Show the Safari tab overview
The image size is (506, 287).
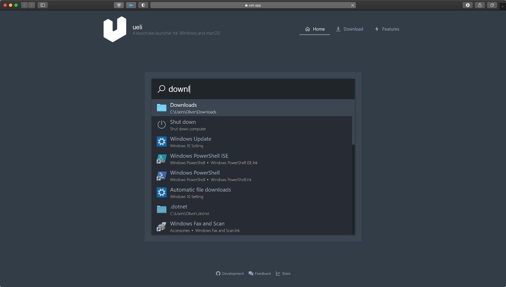coord(492,5)
